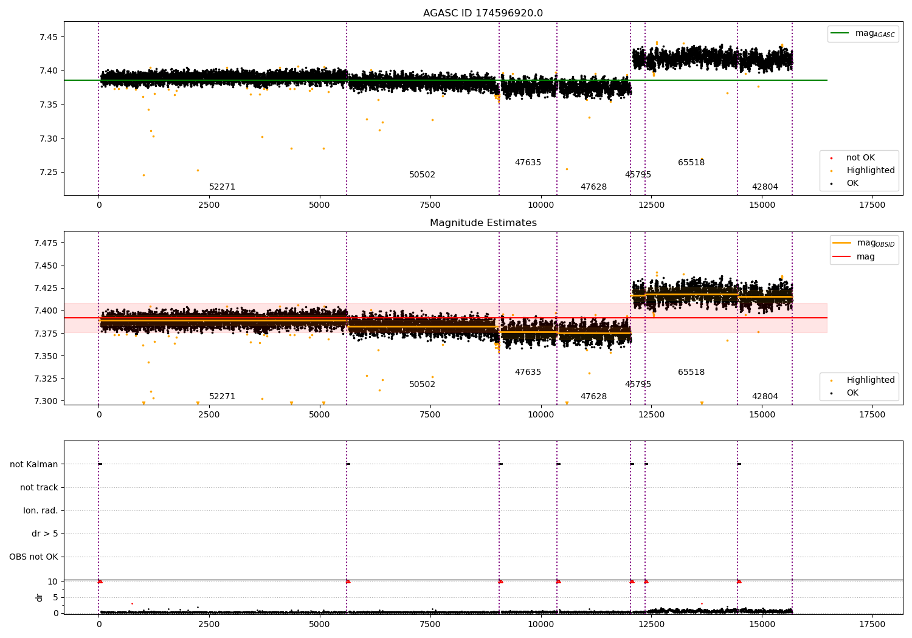Click OBSID label 50502 in the top plot

[422, 175]
